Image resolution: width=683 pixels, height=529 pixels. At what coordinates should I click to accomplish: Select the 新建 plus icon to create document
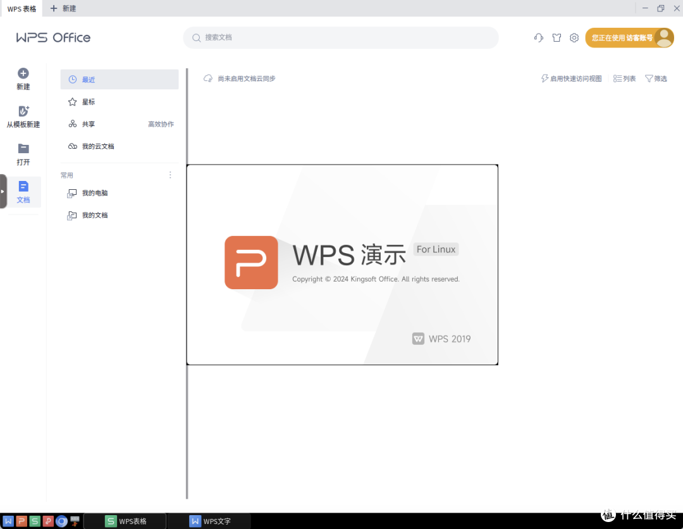pyautogui.click(x=23, y=76)
